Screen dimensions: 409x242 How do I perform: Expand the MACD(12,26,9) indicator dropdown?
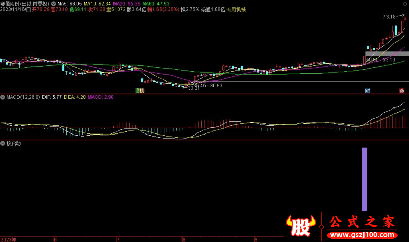point(3,97)
